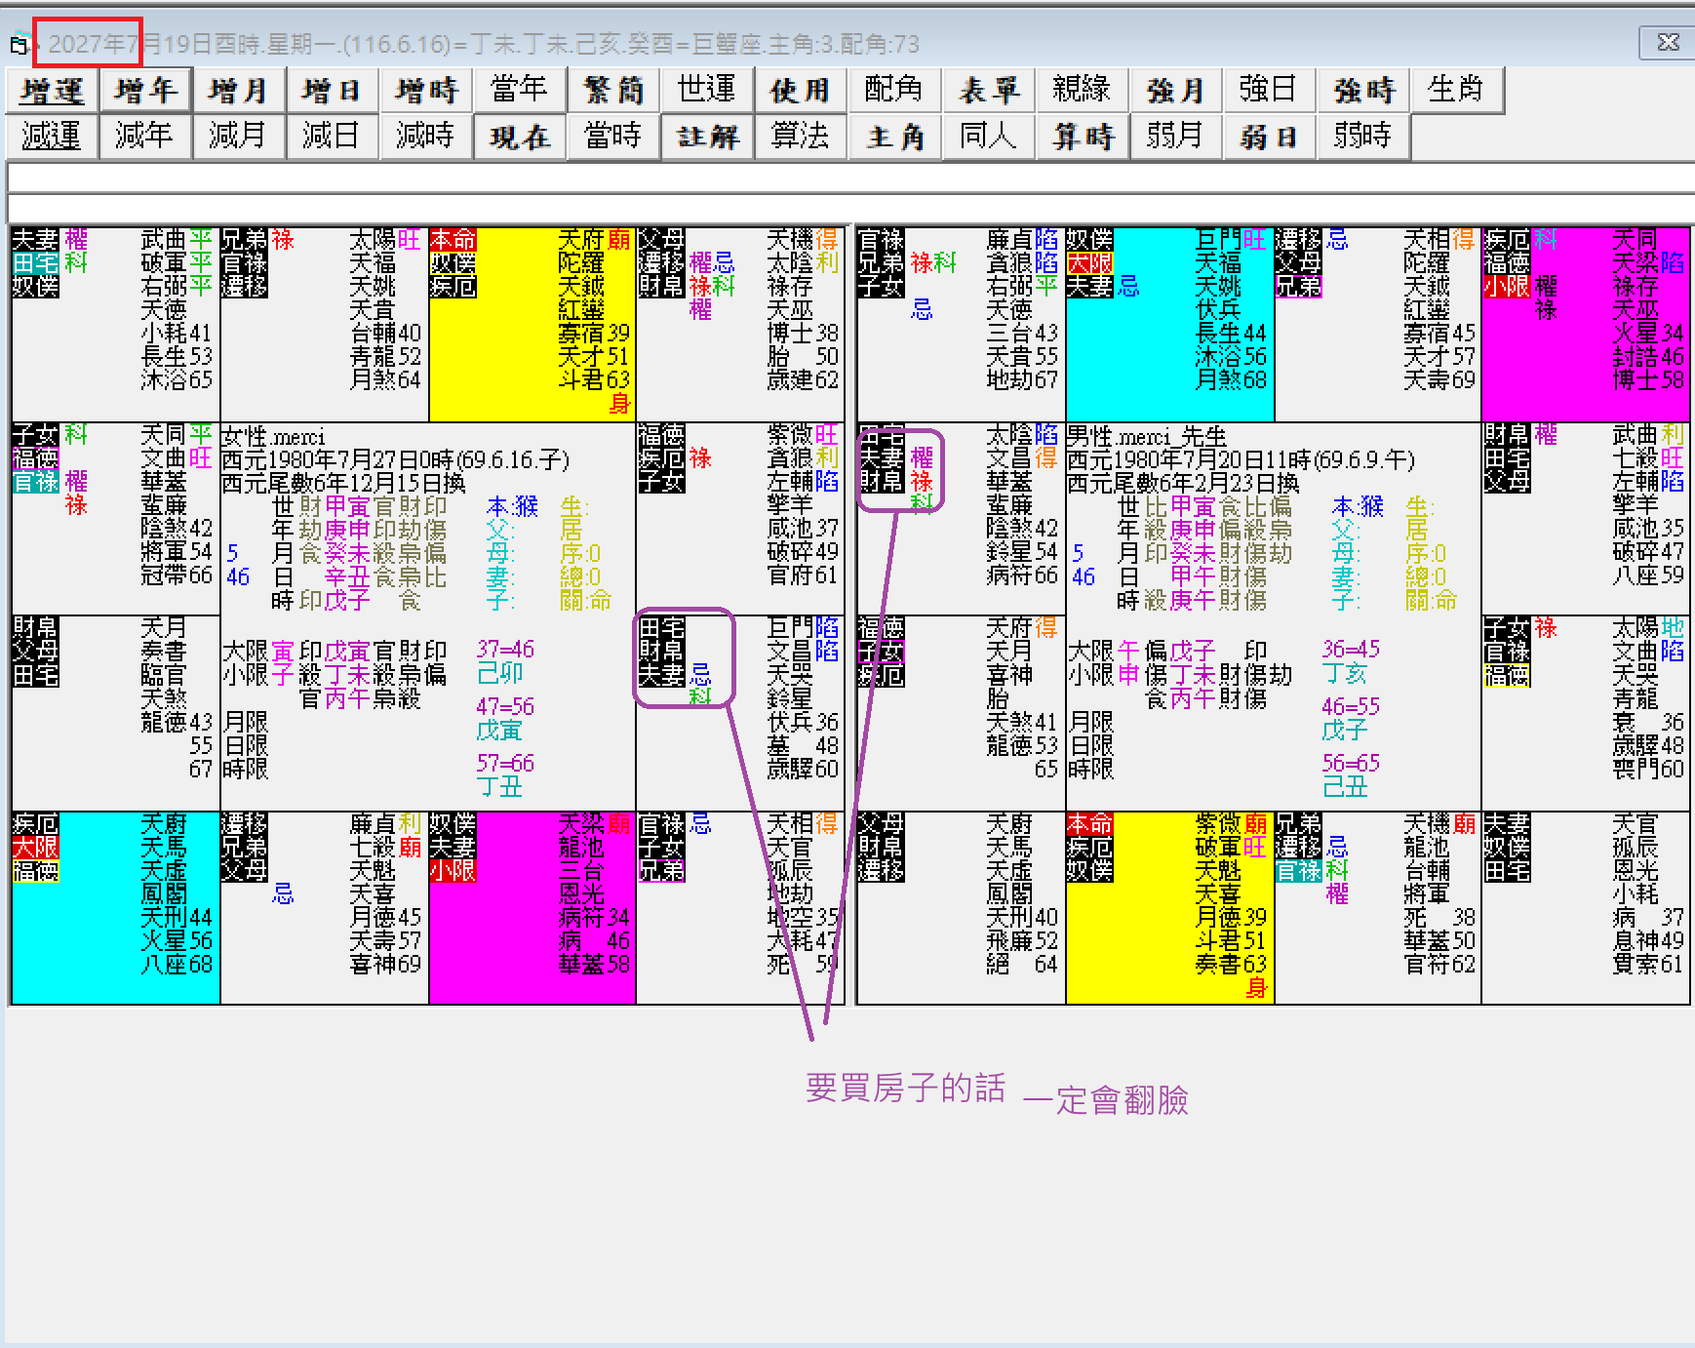
Task: Toggle 繁簡 to switch traditional/simplified characters
Action: point(612,90)
